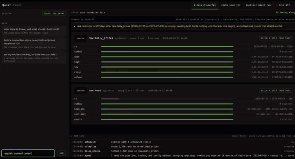The height and width of the screenshot is (159, 295).
Task: Click the source badge beside raw.daily_prices
Action: [81, 38]
